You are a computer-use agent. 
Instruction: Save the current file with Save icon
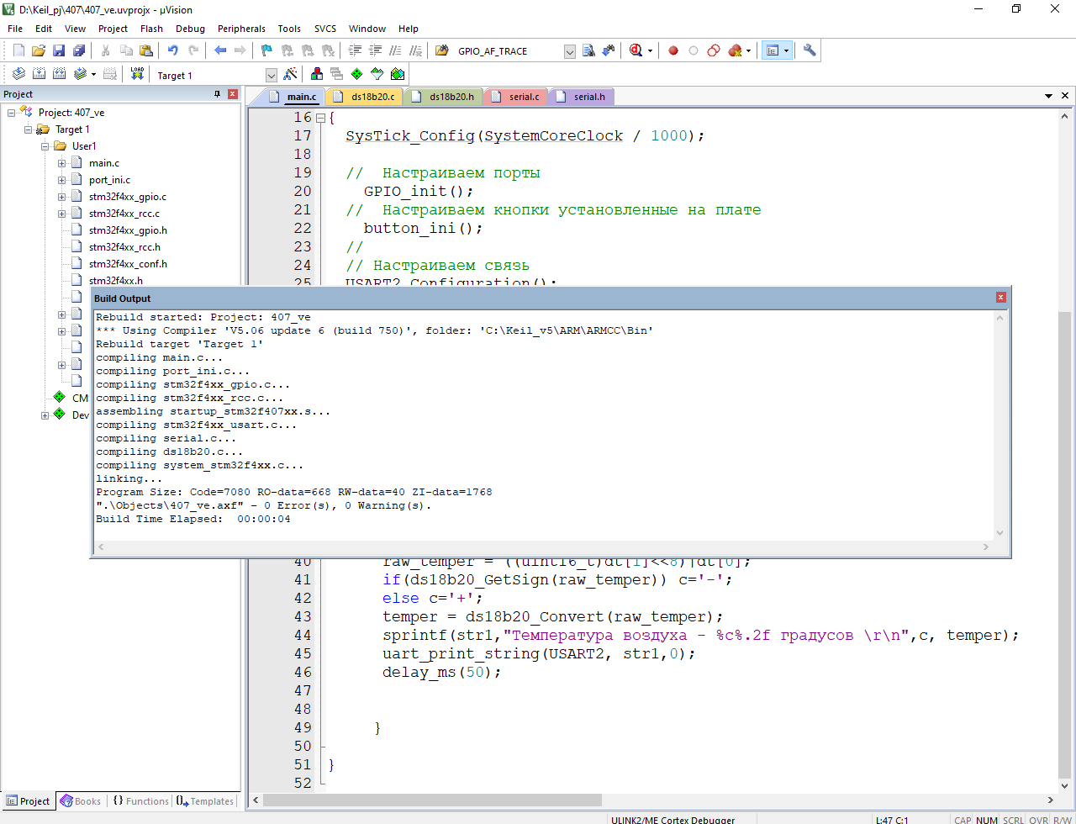(59, 50)
